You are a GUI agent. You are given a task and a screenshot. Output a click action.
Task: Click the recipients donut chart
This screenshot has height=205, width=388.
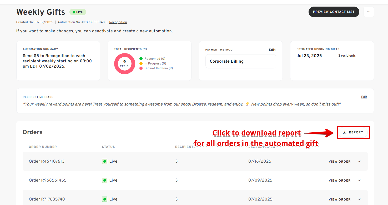125,64
